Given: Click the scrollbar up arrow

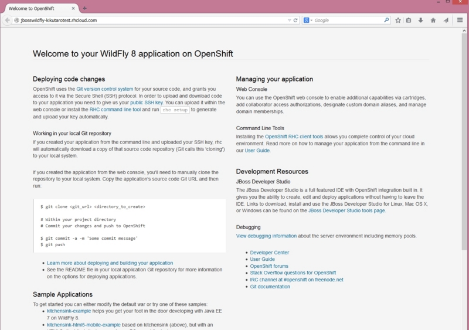Looking at the screenshot, I should (x=464, y=30).
